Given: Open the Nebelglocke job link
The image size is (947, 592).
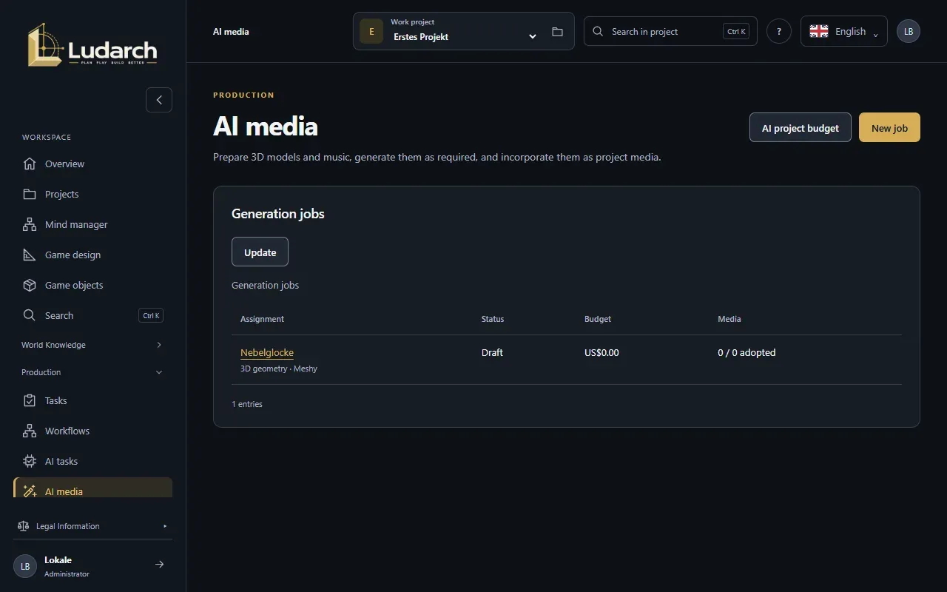Looking at the screenshot, I should tap(267, 352).
